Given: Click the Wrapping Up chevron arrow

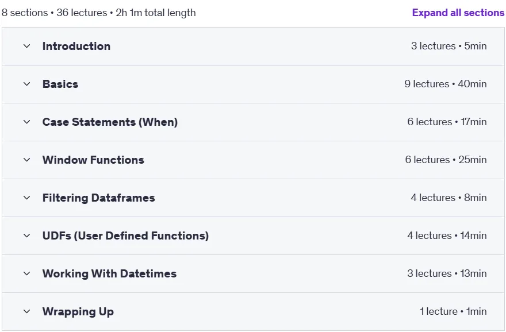Looking at the screenshot, I should 27,311.
